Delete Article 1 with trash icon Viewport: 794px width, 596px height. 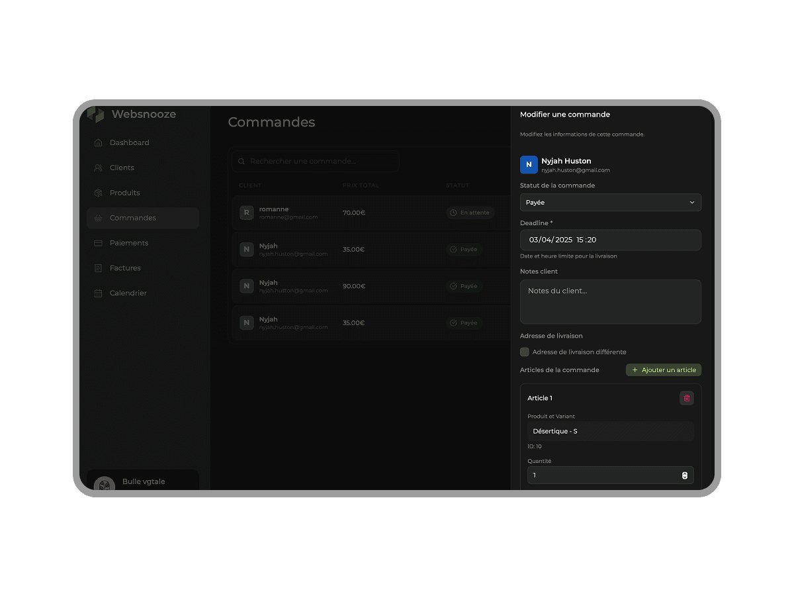tap(686, 398)
